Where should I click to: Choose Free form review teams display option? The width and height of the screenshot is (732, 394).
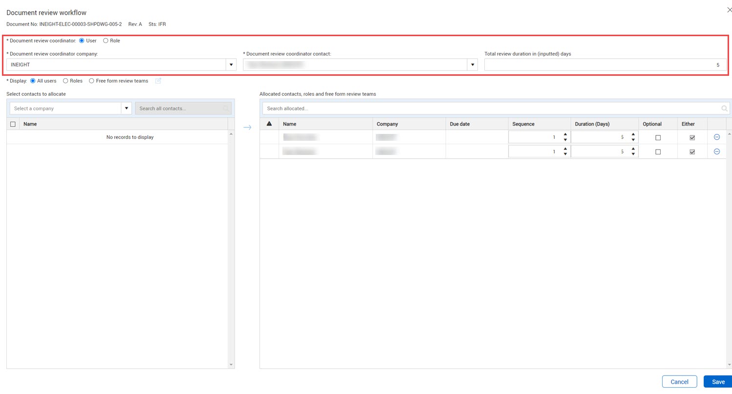[x=91, y=81]
